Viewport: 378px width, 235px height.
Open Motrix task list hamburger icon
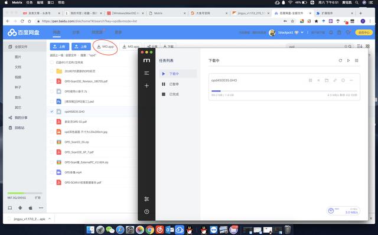pos(146,73)
